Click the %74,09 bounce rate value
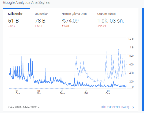Viewport: 144px width, 113px height. click(70, 21)
